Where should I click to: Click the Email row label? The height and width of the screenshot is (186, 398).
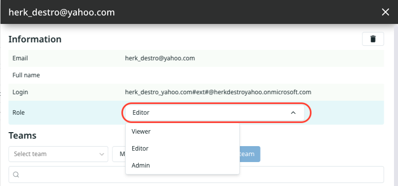20,58
